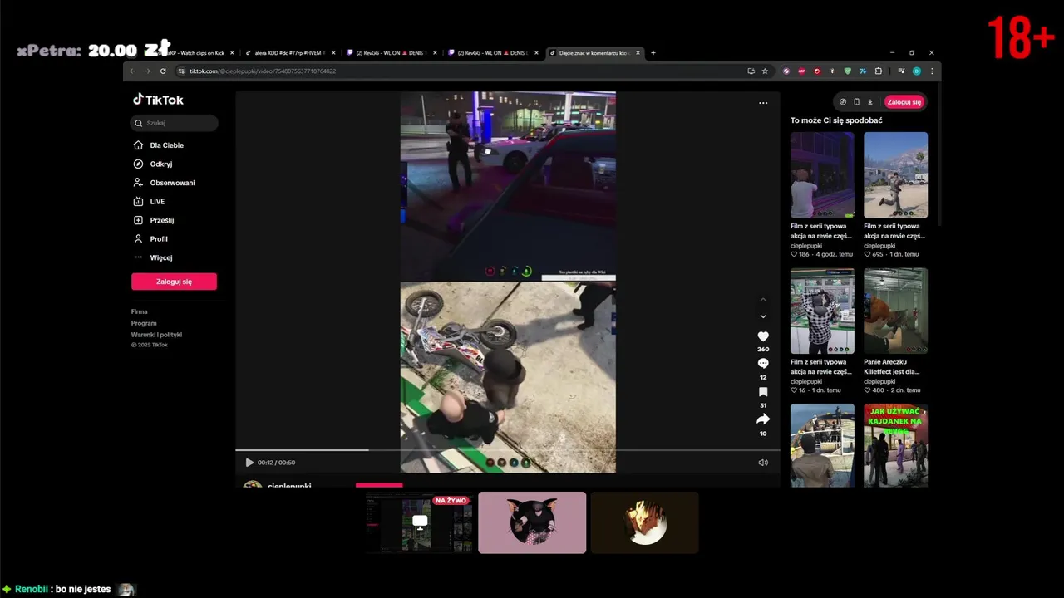Open Panie Areczku Killeffect video thumbnail
1064x598 pixels.
tap(895, 311)
